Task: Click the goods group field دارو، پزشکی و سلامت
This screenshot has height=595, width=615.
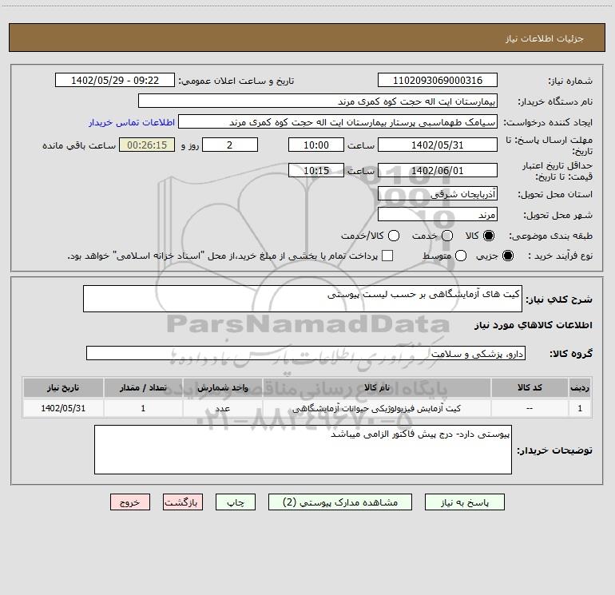Action: [306, 353]
